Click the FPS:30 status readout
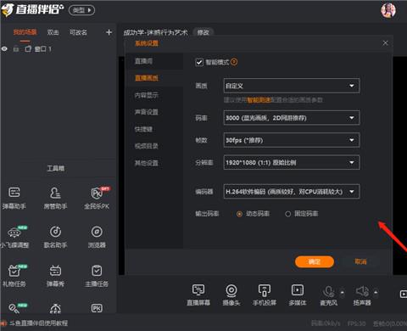Image resolution: width=407 pixels, height=331 pixels. [x=356, y=323]
